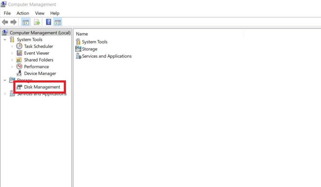Viewport: 321px width, 187px height.
Task: Click System Tools wrench icon in tree
Action: click(12, 39)
